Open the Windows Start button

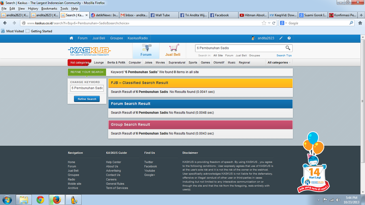[7, 200]
